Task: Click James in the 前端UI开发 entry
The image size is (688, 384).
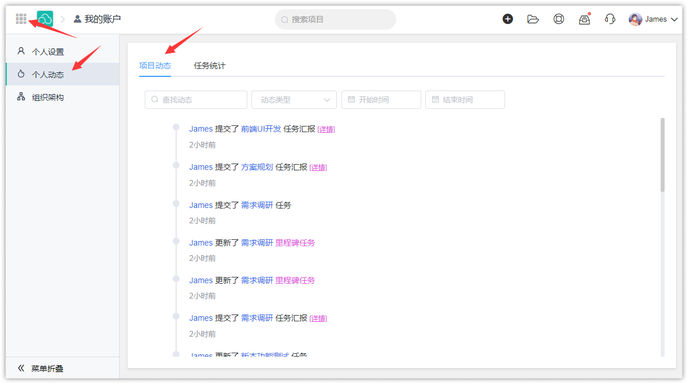Action: [x=201, y=129]
